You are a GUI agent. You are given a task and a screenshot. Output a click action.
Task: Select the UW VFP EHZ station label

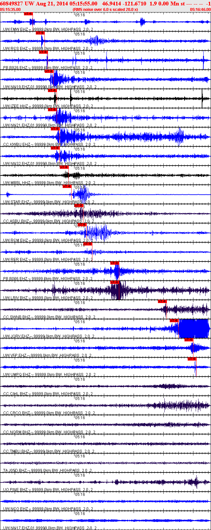click(x=15, y=355)
